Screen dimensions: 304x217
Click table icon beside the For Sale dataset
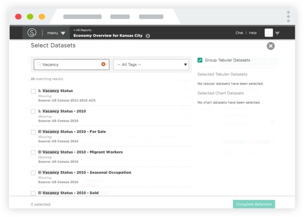coord(40,131)
